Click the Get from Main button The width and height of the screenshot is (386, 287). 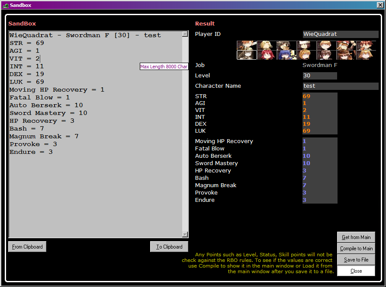tap(356, 237)
